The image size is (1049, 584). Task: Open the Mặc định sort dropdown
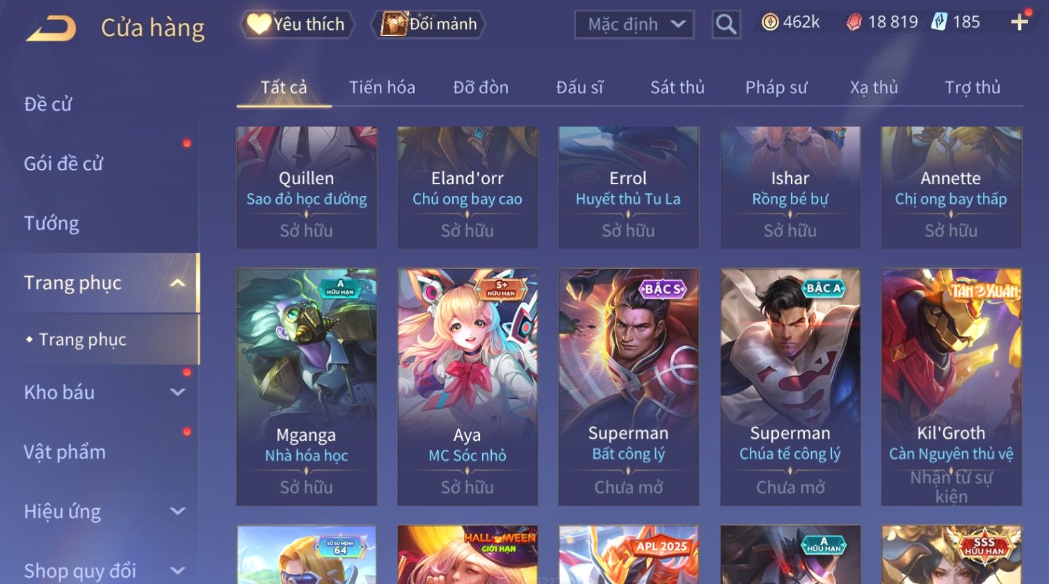click(634, 24)
